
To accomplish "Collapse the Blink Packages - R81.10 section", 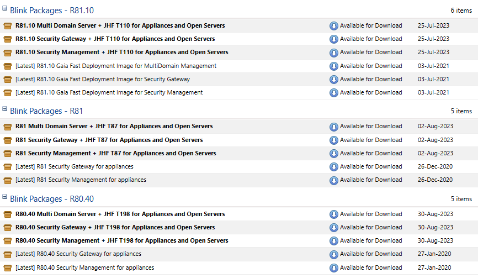I will pyautogui.click(x=5, y=9).
